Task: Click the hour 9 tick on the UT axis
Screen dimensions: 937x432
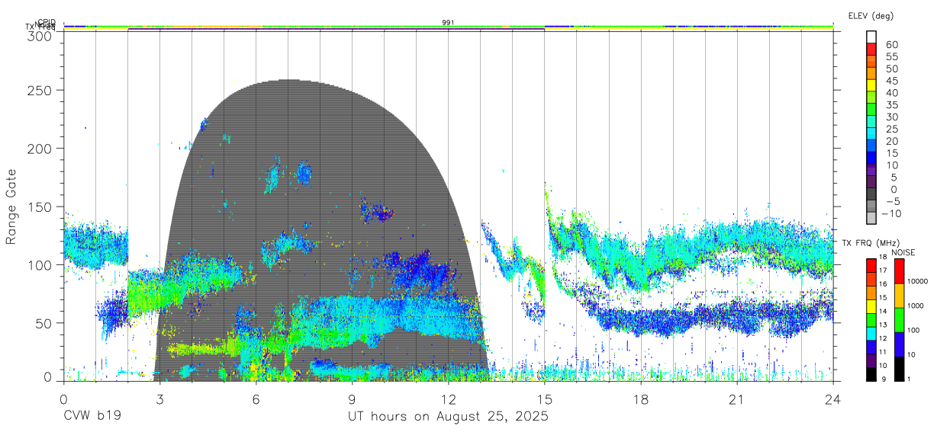Action: [x=352, y=399]
